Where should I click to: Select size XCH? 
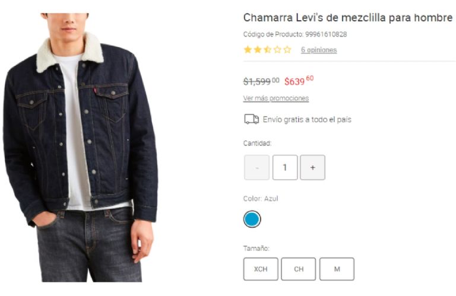click(x=260, y=269)
